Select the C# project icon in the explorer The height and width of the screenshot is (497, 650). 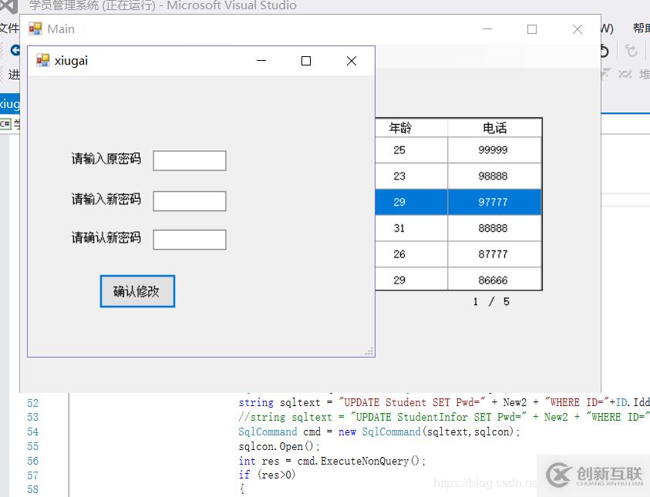pos(5,123)
